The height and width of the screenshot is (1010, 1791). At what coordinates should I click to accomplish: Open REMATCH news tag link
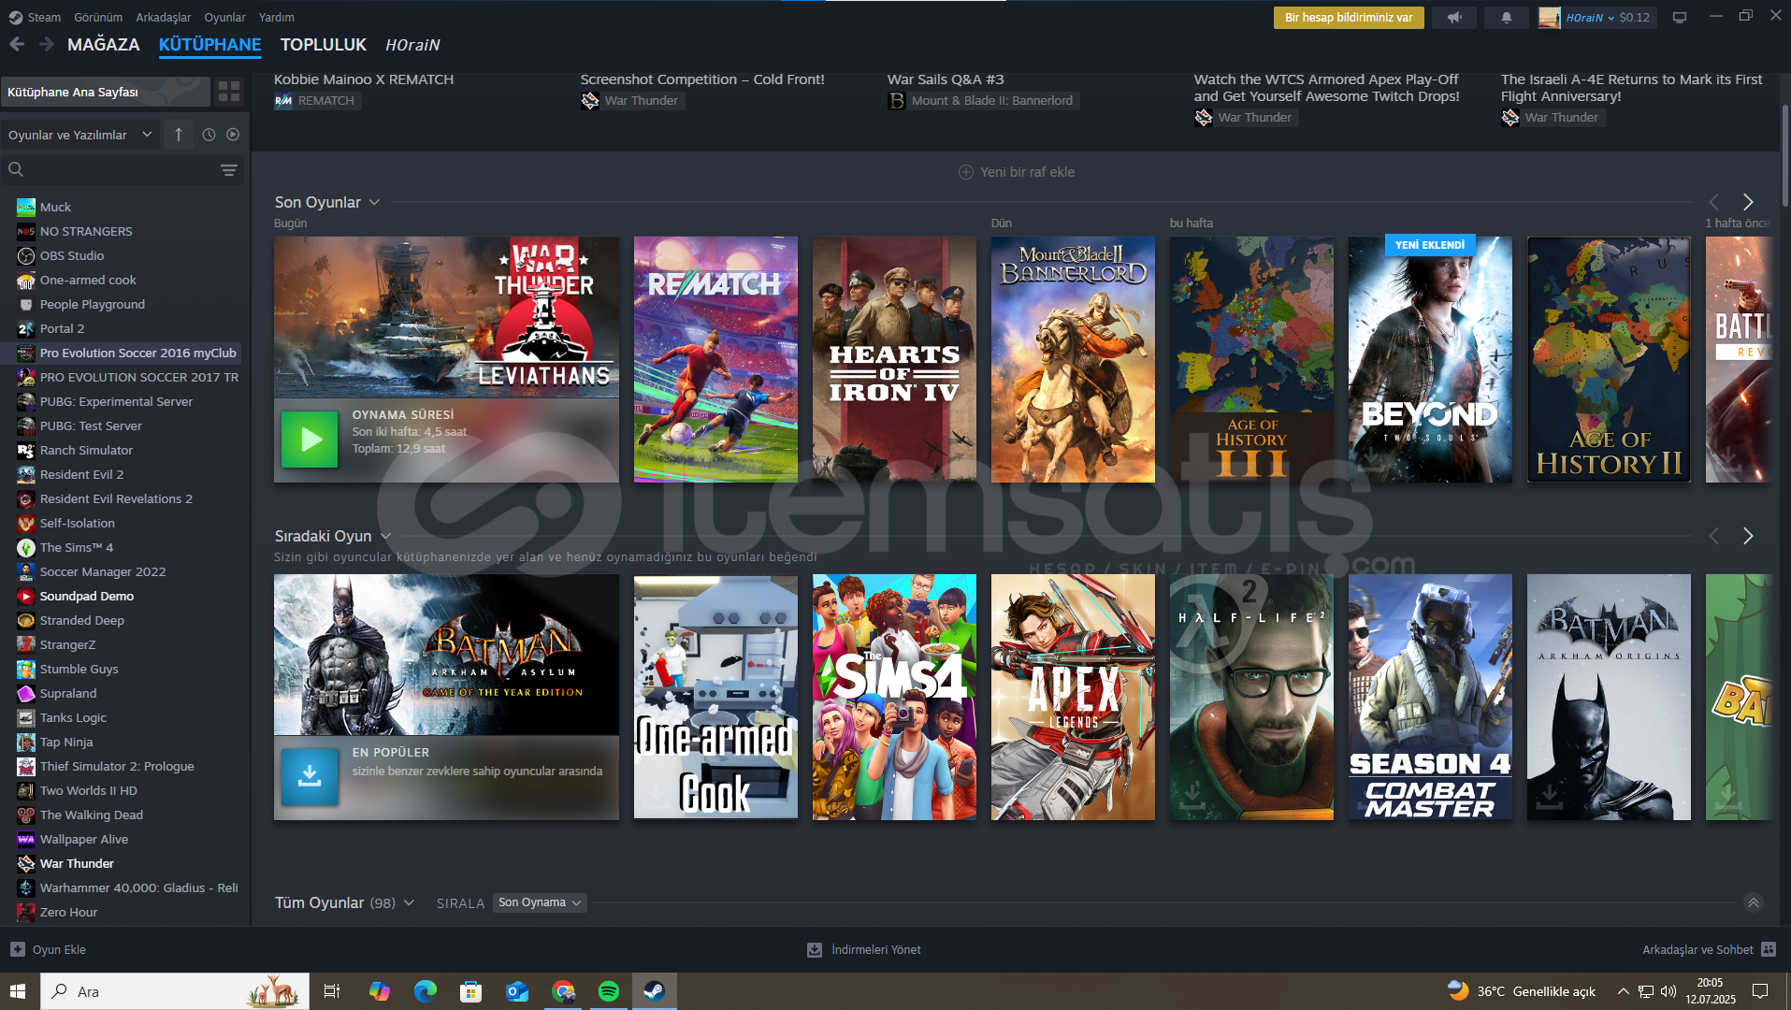317,100
